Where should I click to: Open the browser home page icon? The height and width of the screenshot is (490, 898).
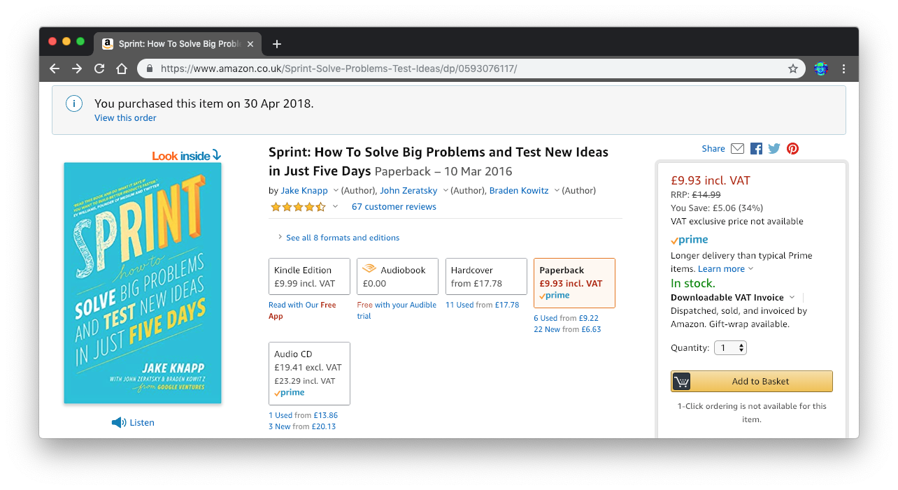click(122, 69)
